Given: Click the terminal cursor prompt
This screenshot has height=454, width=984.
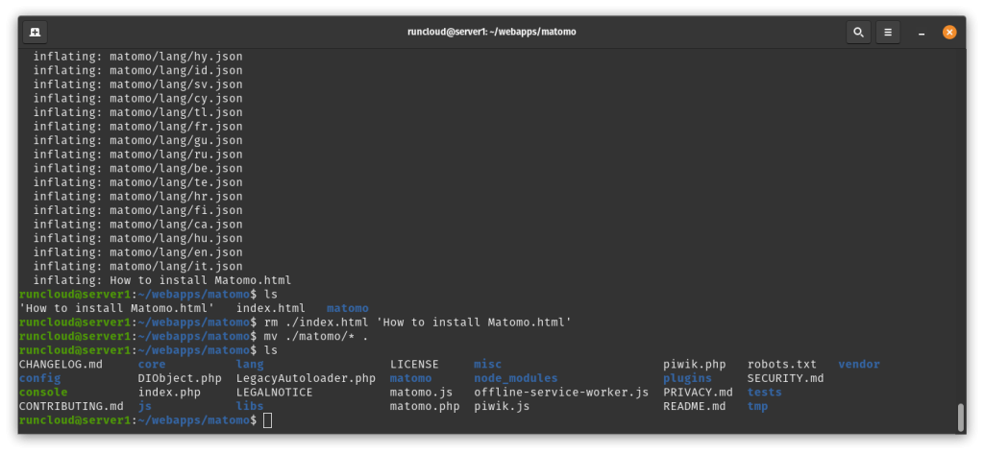Looking at the screenshot, I should [268, 420].
